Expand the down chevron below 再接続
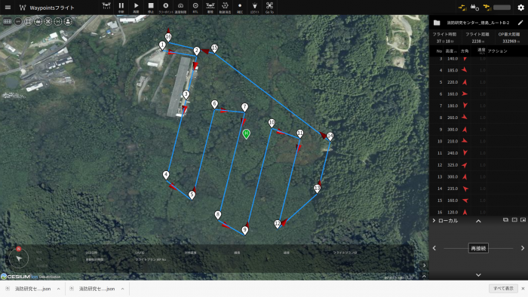 point(478,275)
